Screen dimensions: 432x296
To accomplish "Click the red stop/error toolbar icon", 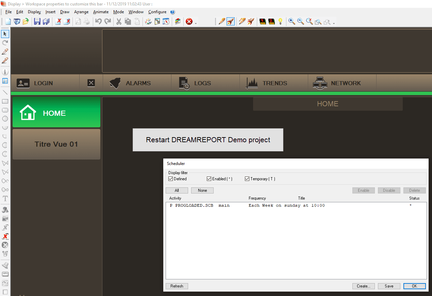I will click(x=190, y=21).
